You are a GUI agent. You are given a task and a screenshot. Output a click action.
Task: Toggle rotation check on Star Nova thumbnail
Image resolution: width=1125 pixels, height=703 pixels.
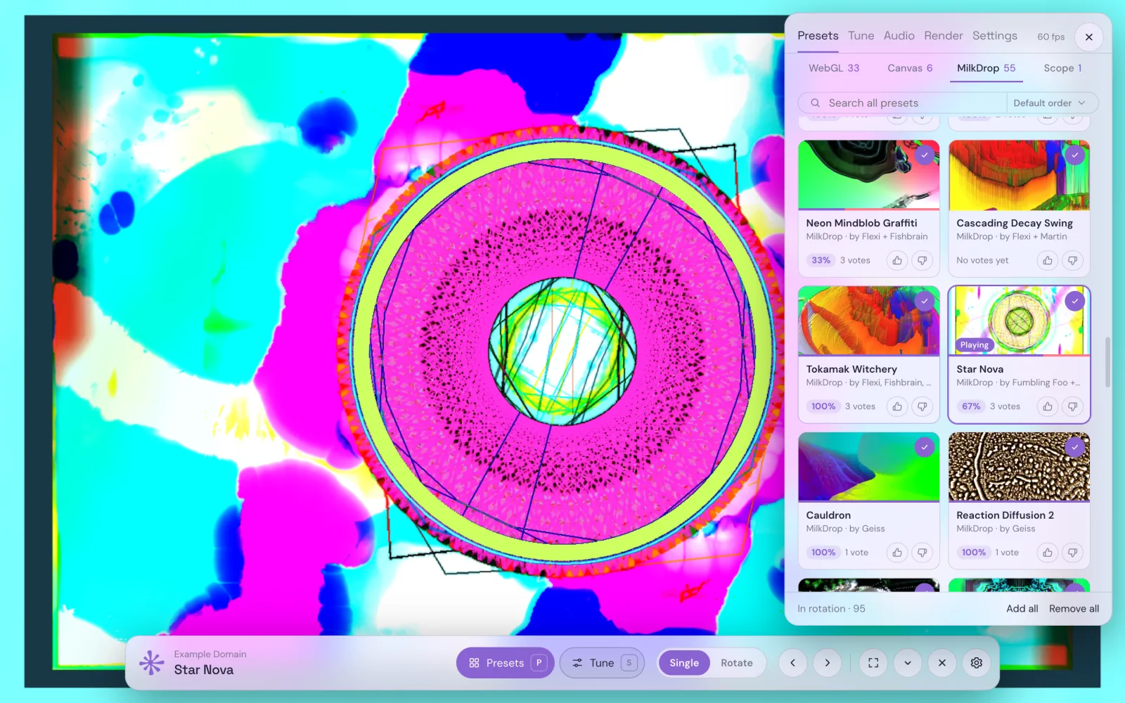coord(1075,301)
